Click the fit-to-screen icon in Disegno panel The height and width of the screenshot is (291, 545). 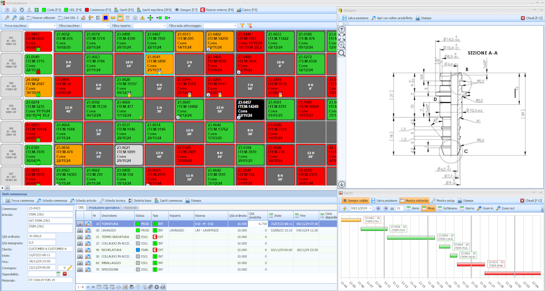(x=342, y=37)
